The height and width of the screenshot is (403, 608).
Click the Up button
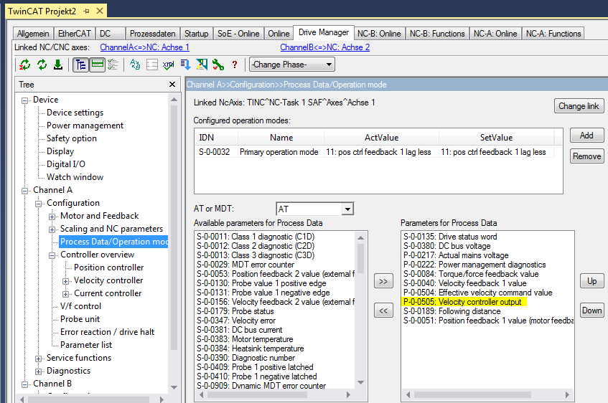591,281
